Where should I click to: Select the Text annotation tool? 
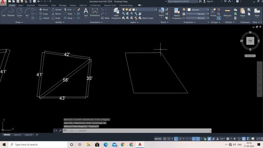tap(86, 12)
